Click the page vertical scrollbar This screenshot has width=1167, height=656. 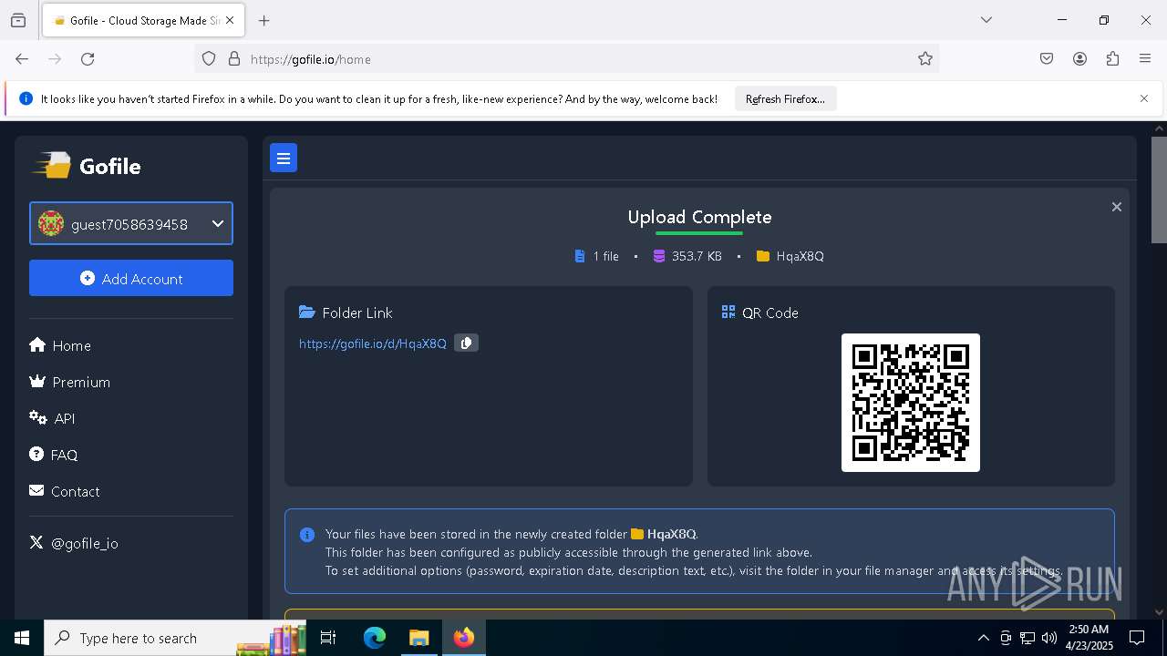(x=1159, y=189)
